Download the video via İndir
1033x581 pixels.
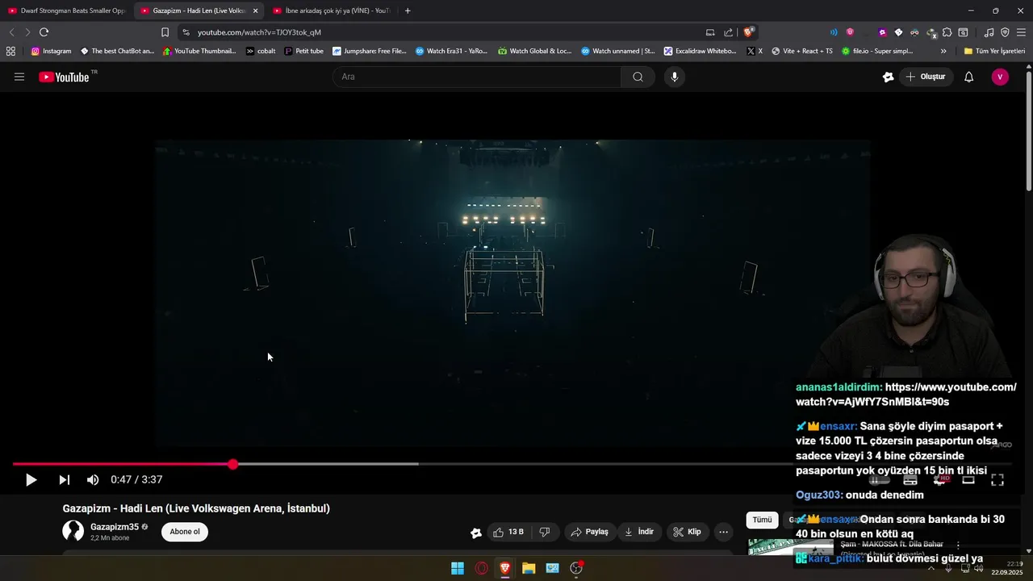coord(639,532)
